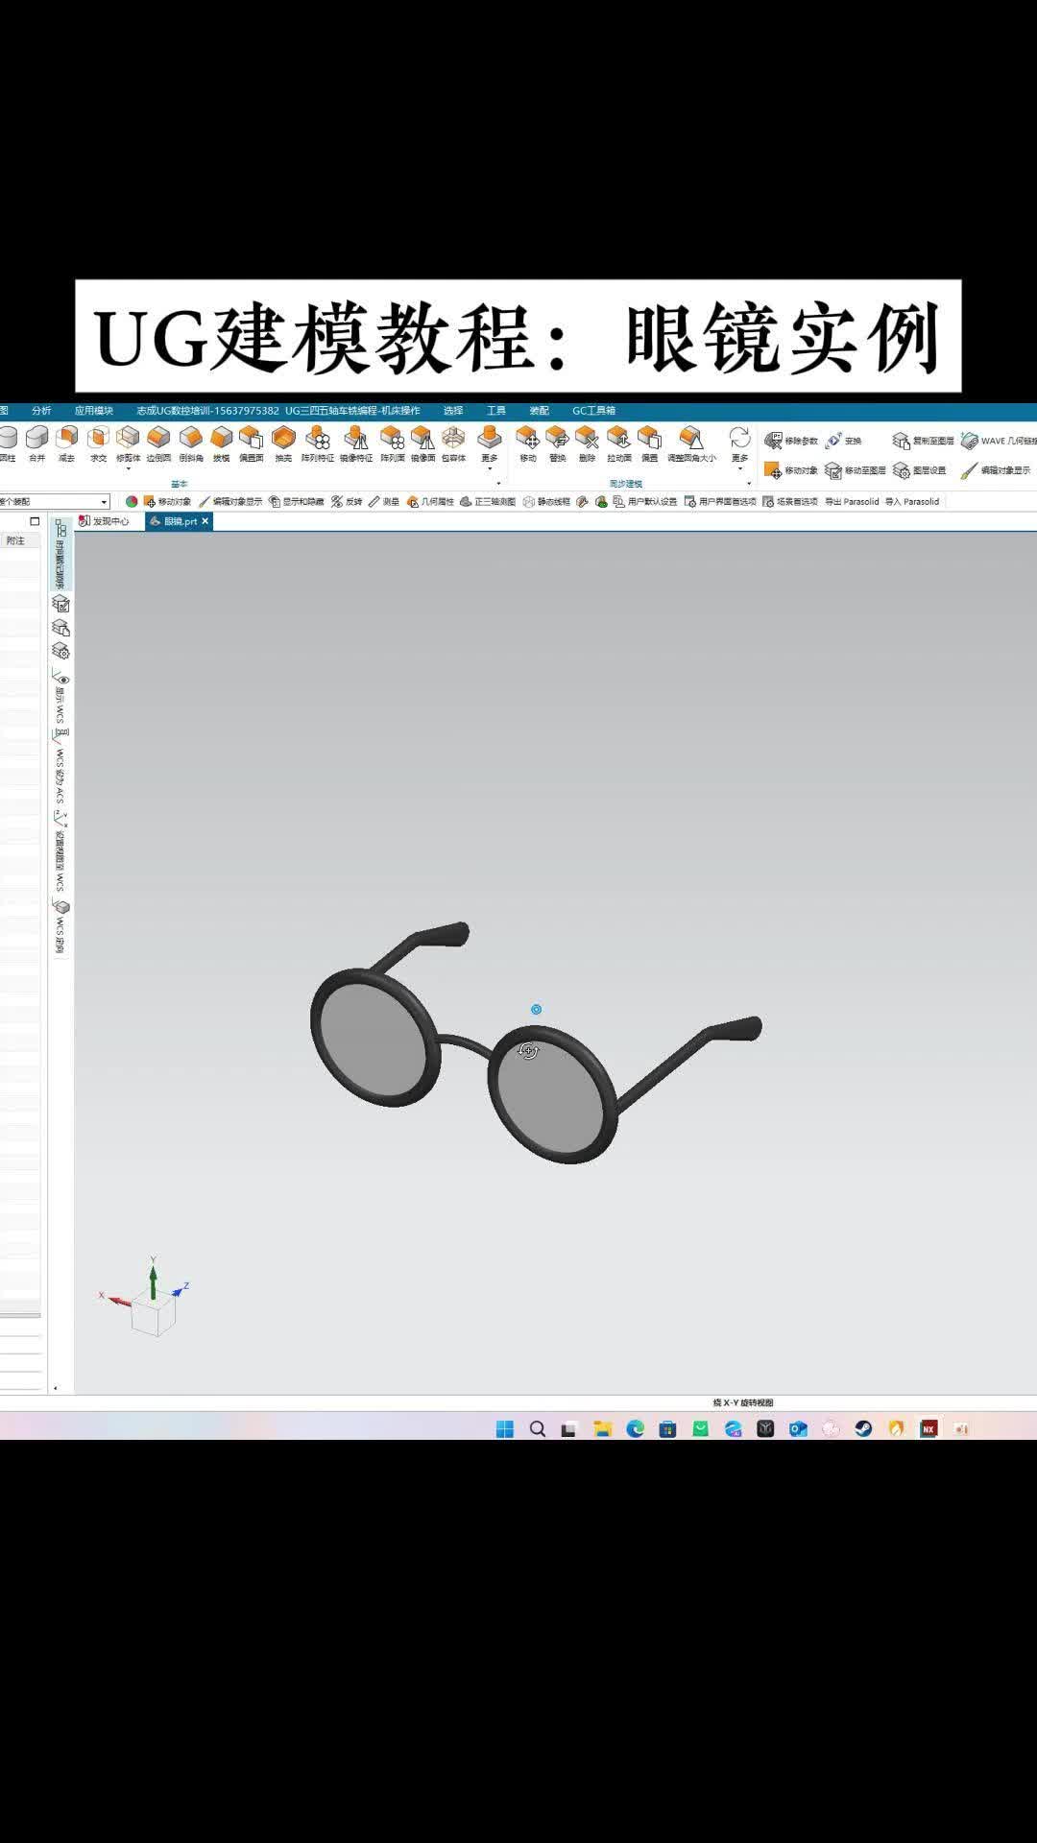Click 测量 (Measure) in quick toolbar
Image resolution: width=1037 pixels, height=1843 pixels.
[x=384, y=501]
